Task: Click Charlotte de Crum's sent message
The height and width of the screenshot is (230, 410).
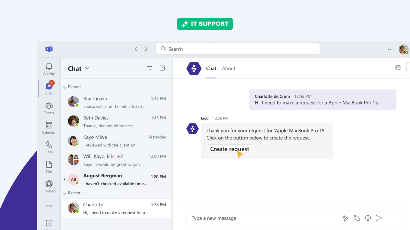Action: coord(323,100)
